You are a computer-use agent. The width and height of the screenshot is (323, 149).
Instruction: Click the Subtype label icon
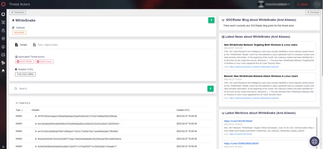(x=13, y=27)
